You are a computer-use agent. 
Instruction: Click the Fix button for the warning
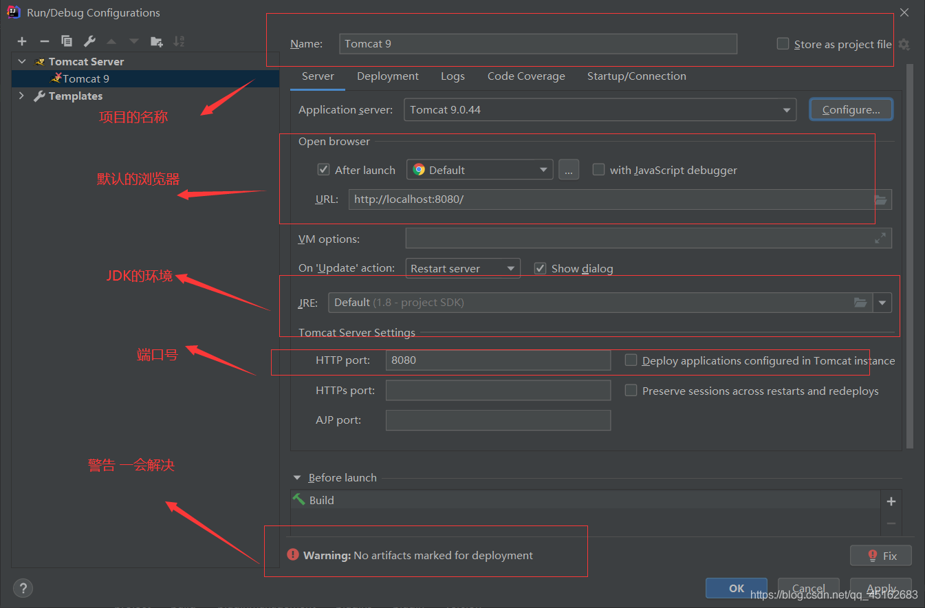pyautogui.click(x=881, y=555)
